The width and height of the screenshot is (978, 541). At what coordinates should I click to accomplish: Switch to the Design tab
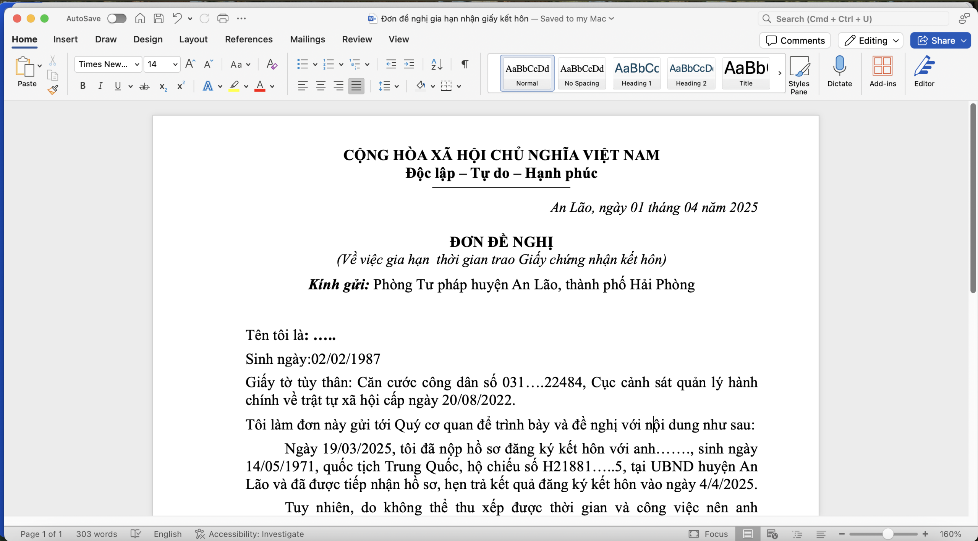148,39
